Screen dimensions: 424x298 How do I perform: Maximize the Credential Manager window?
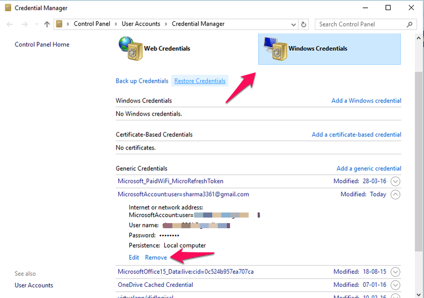click(388, 8)
